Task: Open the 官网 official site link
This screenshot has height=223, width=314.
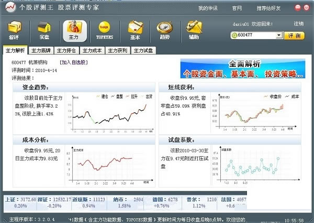Action: [237, 8]
